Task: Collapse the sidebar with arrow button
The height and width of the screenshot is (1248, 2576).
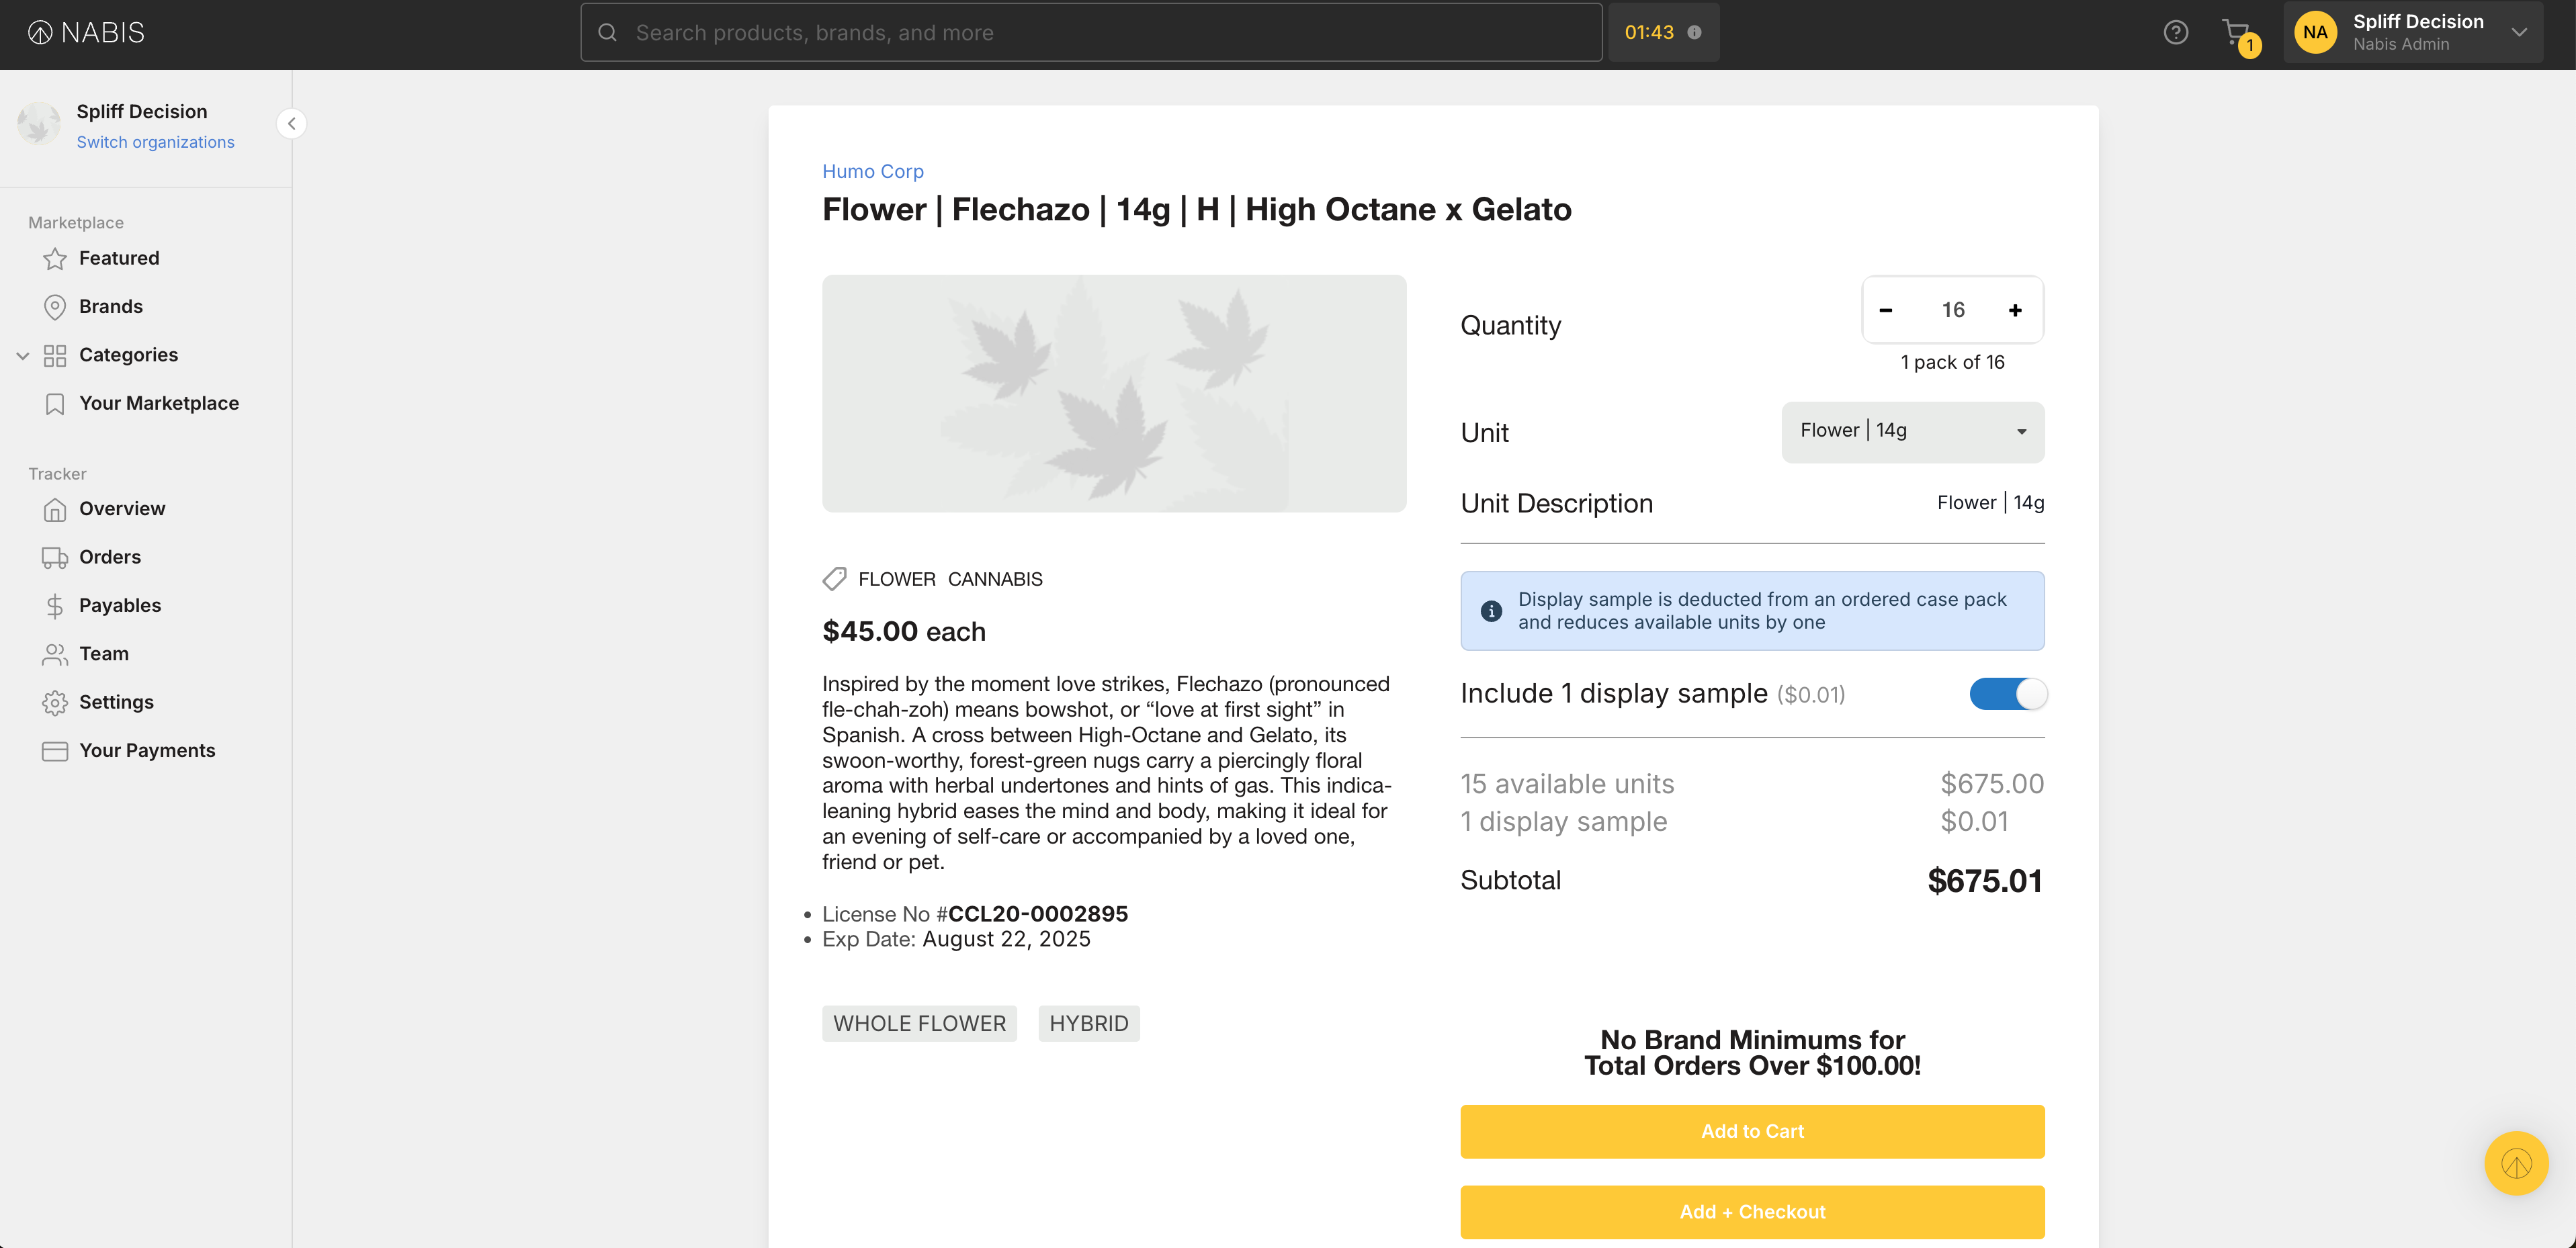Action: click(x=291, y=124)
